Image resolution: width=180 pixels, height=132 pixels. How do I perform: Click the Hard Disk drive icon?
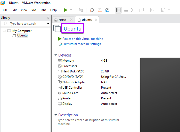[60, 71]
